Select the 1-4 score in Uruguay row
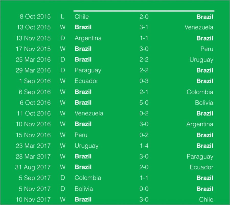Screen dimensions: 230x205 point(144,146)
